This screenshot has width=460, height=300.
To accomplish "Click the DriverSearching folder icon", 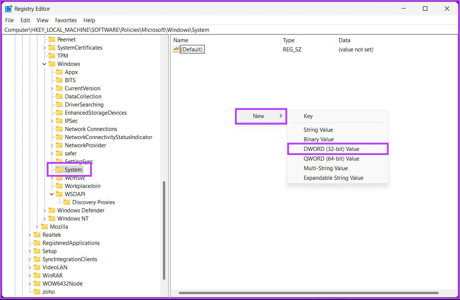I will 59,105.
